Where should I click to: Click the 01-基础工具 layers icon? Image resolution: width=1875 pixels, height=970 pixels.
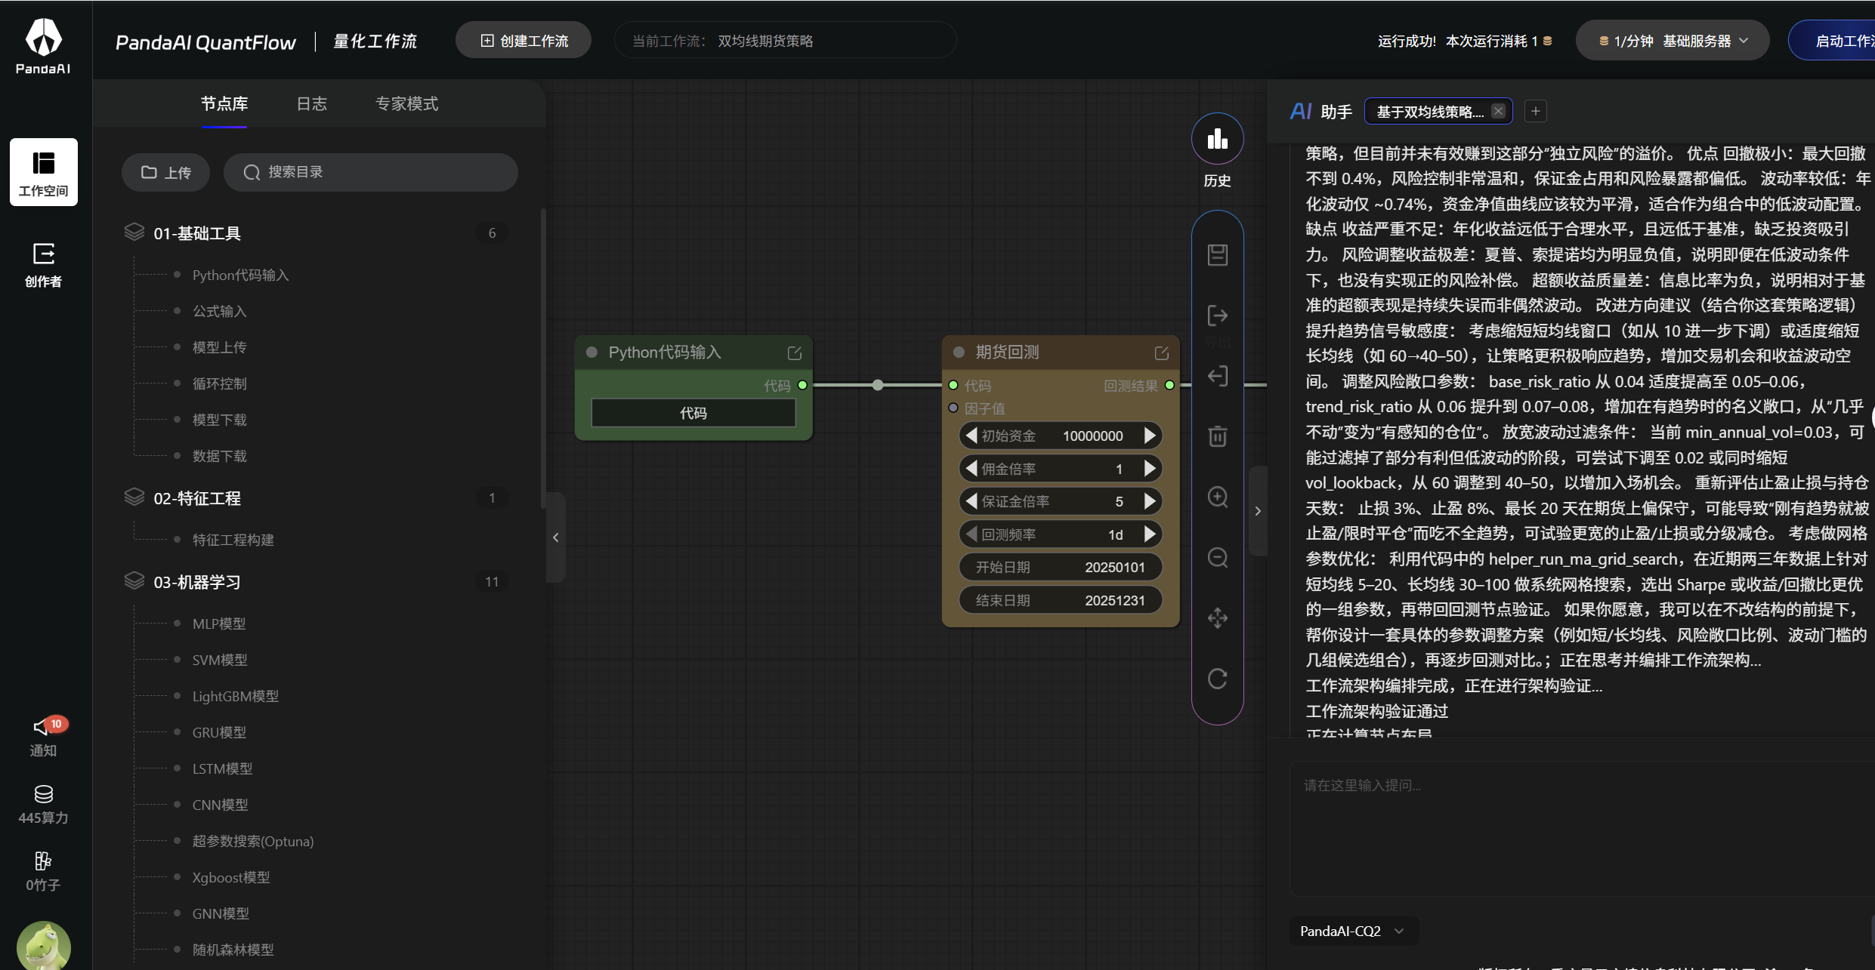(x=134, y=232)
